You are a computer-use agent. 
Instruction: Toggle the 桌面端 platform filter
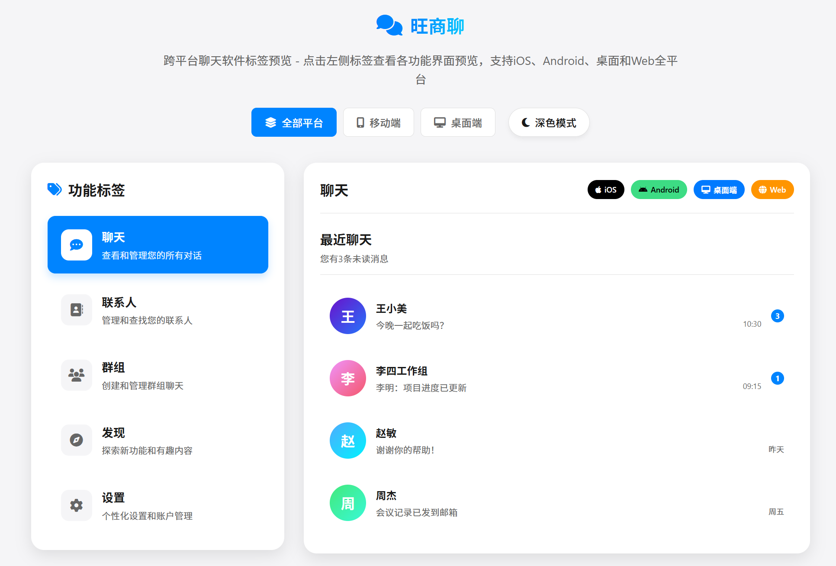457,122
